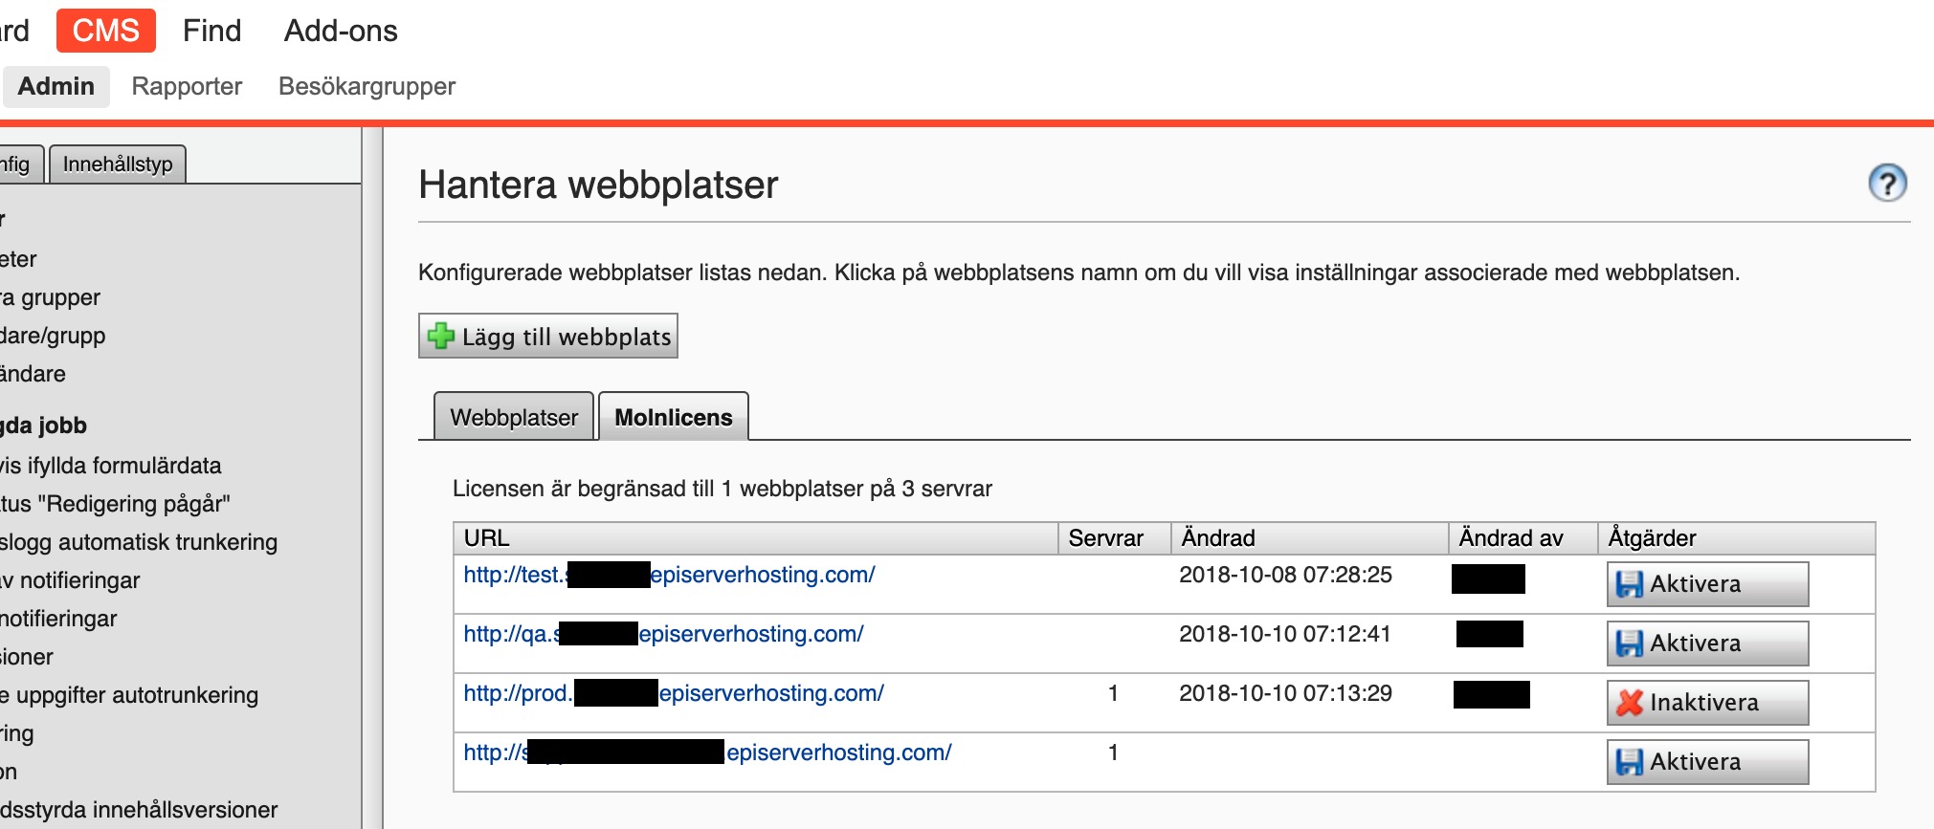Open the Find menu item
Viewport: 1934px width, 829px height.
(211, 31)
